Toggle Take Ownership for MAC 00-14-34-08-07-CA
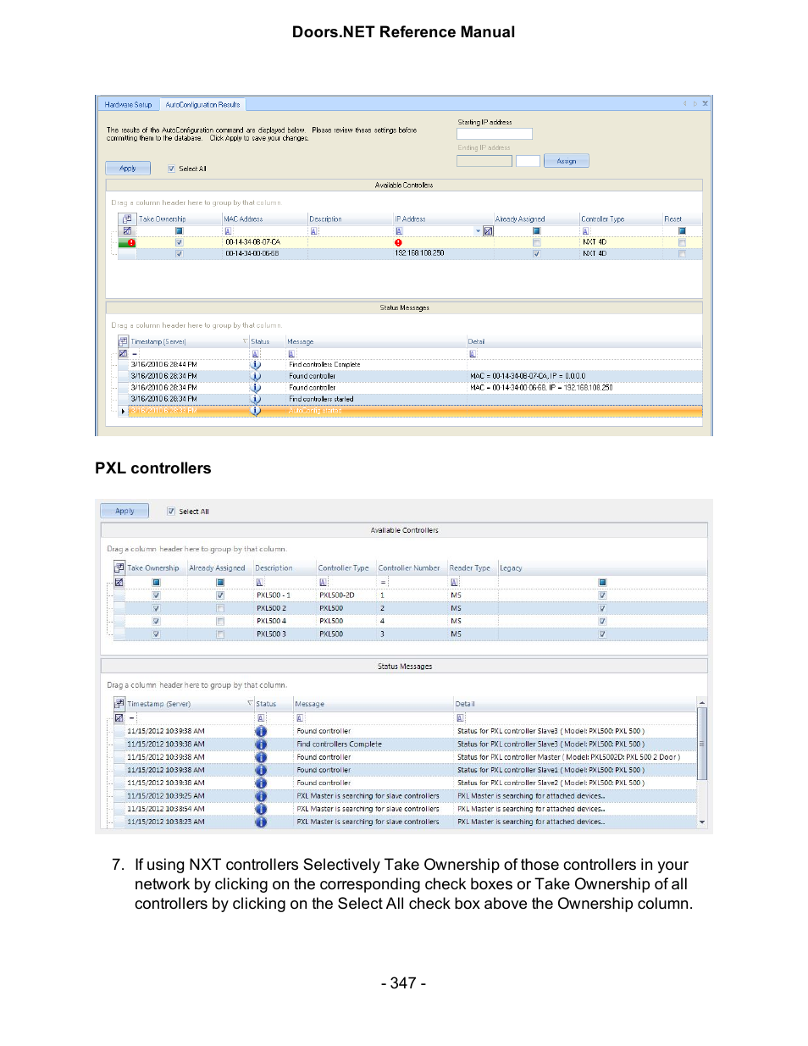The image size is (808, 1046). [179, 242]
